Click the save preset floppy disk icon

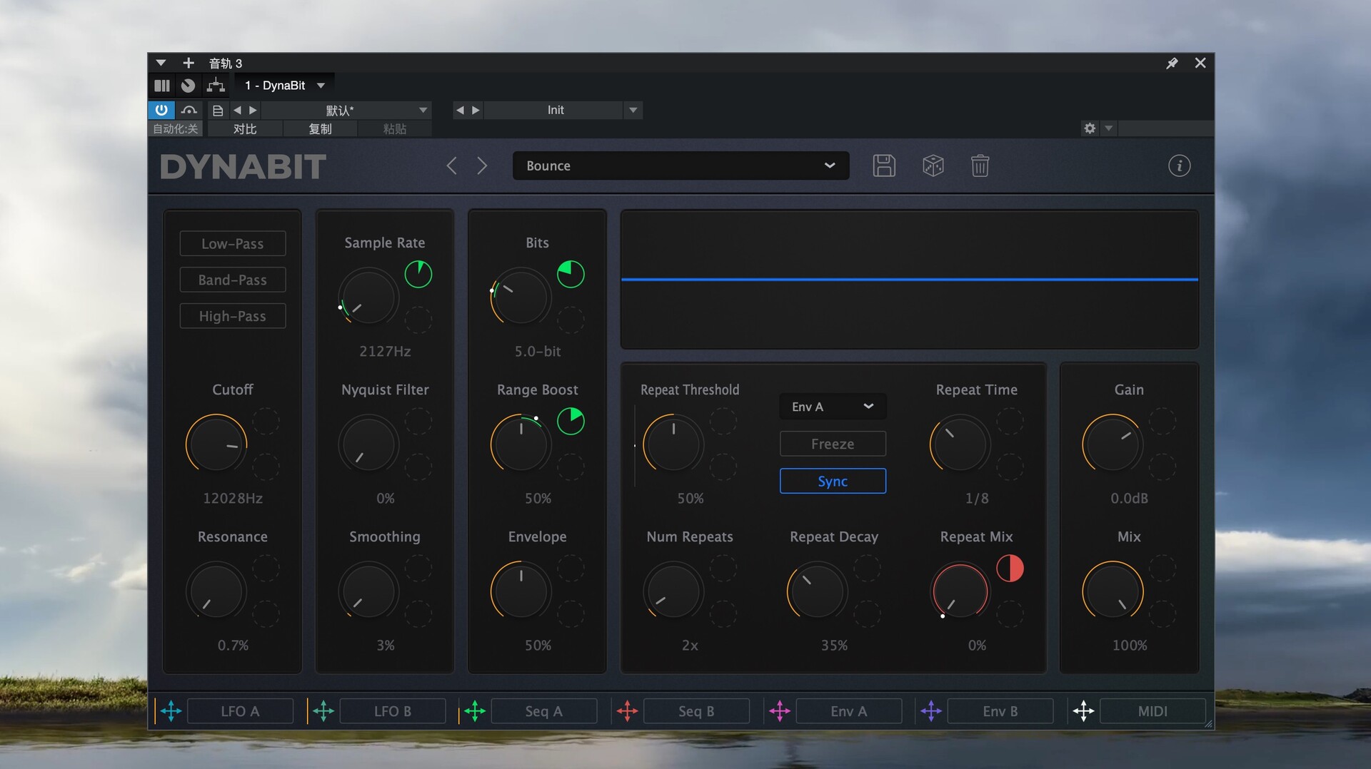(x=884, y=165)
